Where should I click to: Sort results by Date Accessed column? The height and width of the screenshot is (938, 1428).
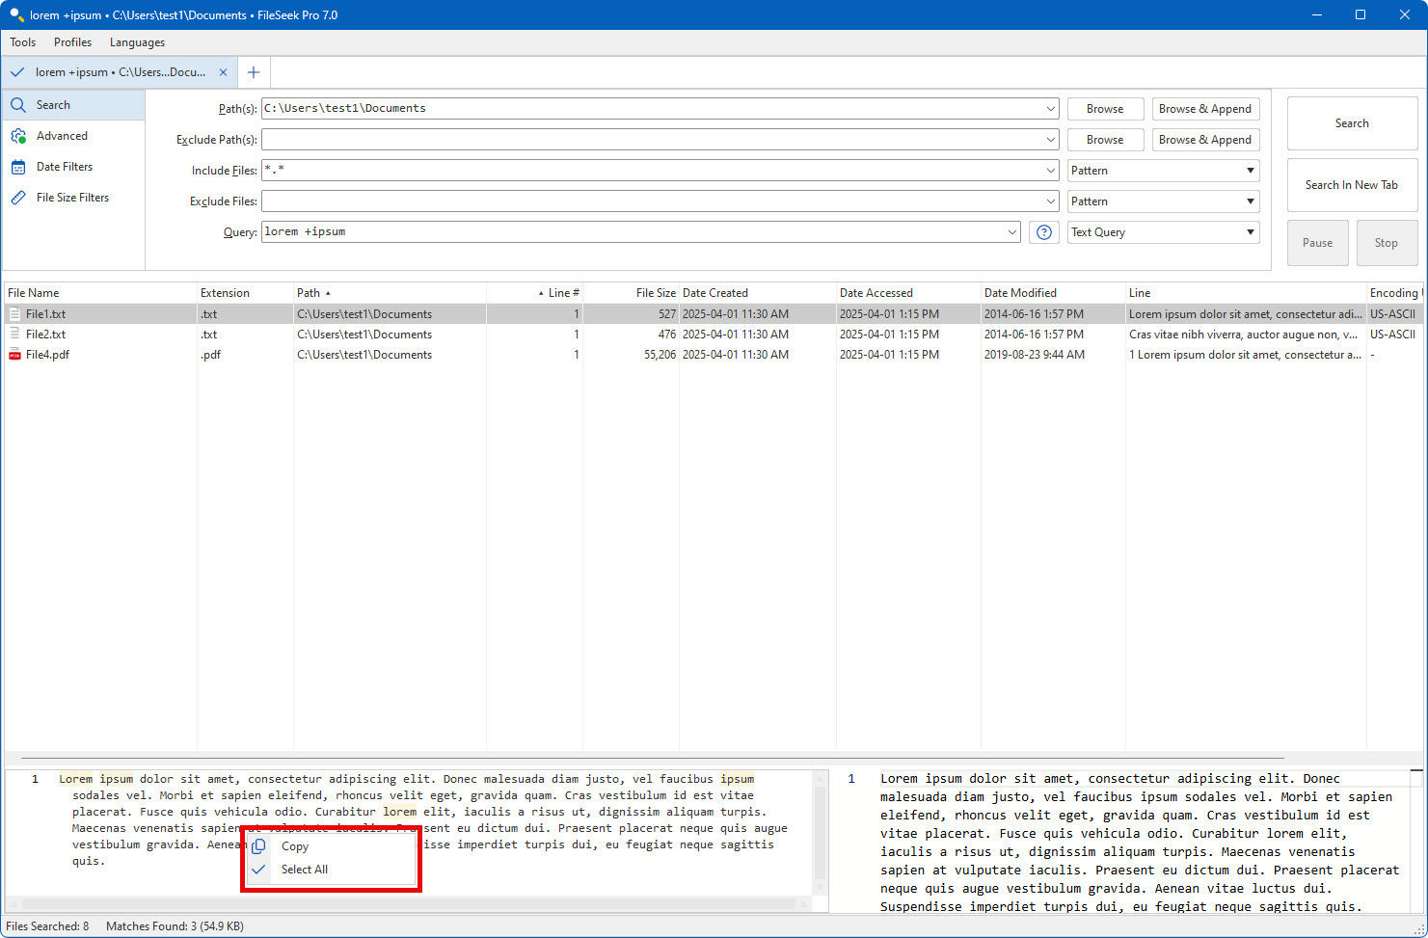pos(908,293)
